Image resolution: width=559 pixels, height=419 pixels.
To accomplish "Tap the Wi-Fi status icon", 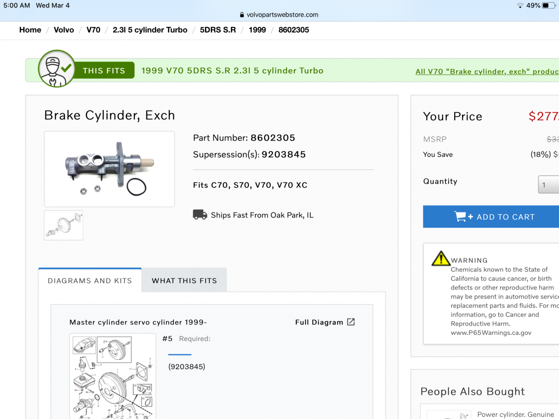I will pos(519,6).
